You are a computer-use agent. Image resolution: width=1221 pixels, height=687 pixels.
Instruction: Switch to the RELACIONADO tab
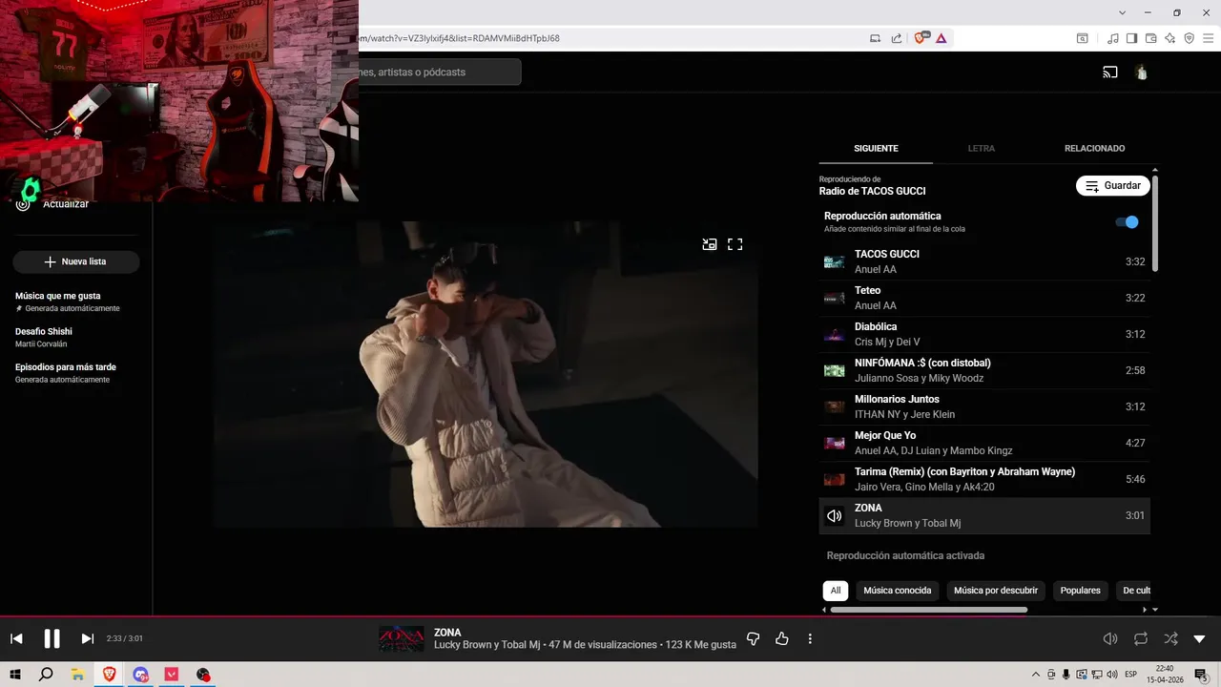[x=1094, y=149]
